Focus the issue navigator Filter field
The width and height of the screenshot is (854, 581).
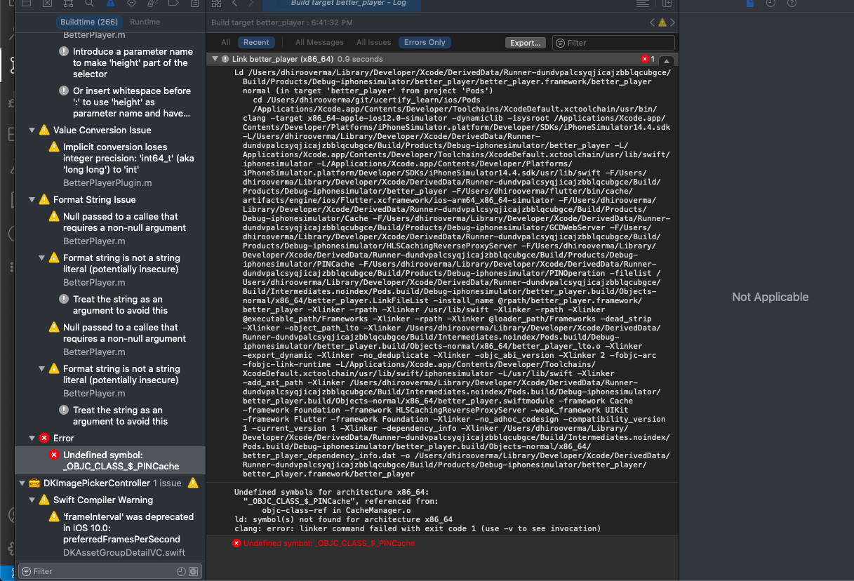click(109, 571)
